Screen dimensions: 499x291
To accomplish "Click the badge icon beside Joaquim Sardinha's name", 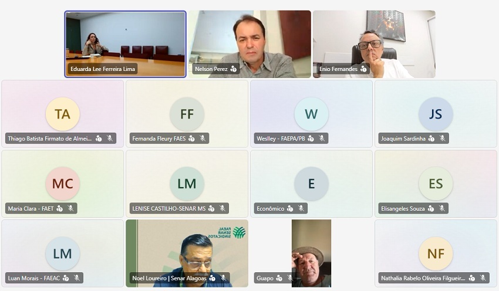I will (431, 138).
